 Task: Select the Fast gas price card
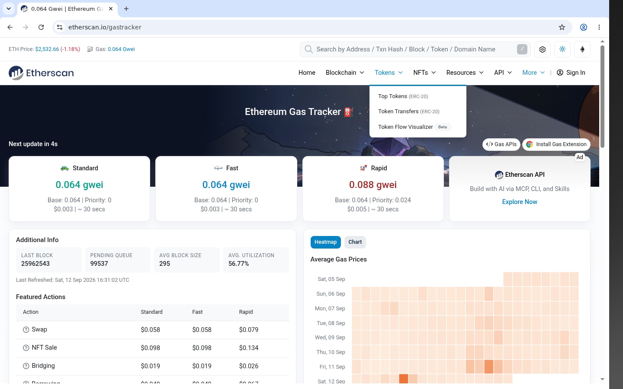point(226,189)
